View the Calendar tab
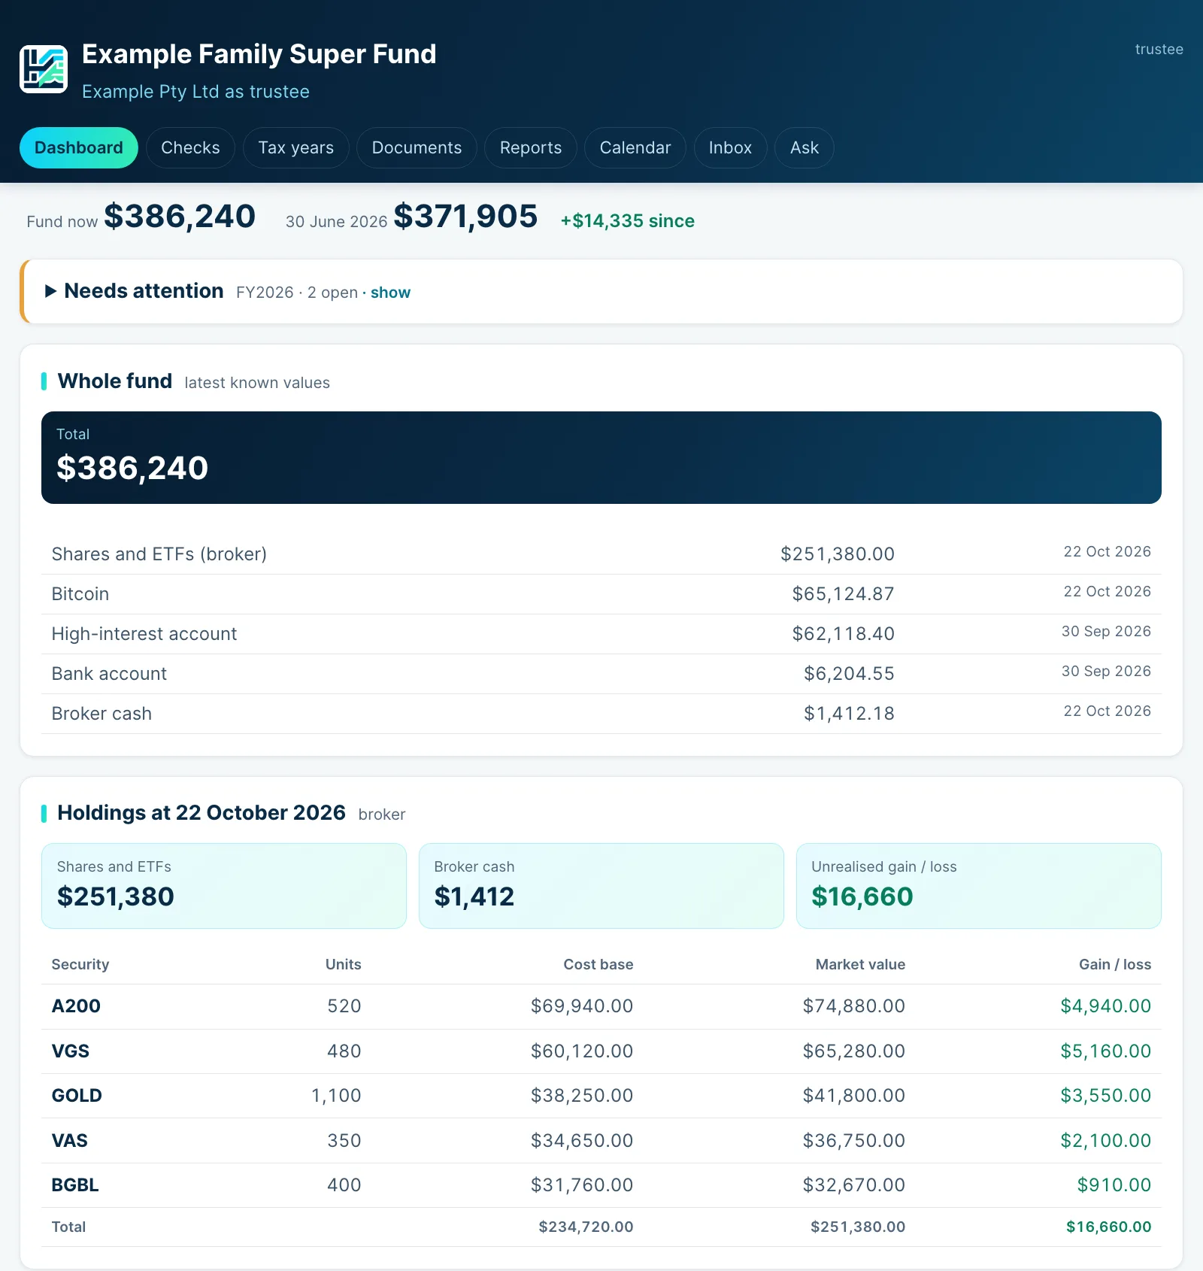 (x=635, y=147)
